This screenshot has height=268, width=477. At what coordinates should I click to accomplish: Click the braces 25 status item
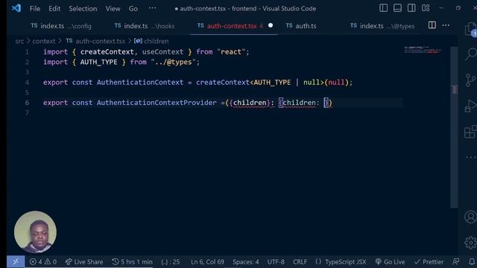(171, 262)
